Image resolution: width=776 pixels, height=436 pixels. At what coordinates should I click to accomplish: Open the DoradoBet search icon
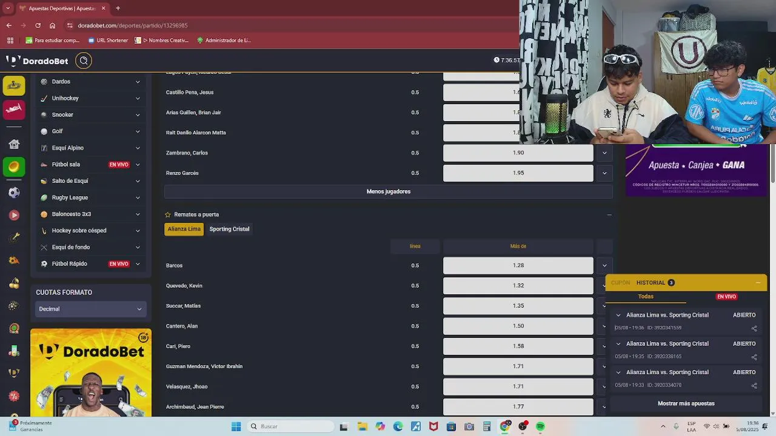tap(84, 61)
